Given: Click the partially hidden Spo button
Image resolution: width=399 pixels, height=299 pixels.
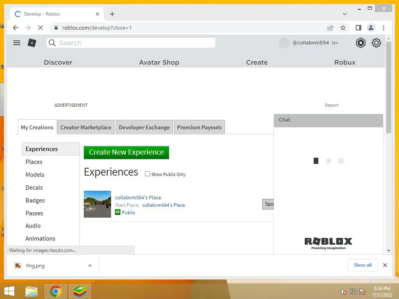Looking at the screenshot, I should point(268,204).
